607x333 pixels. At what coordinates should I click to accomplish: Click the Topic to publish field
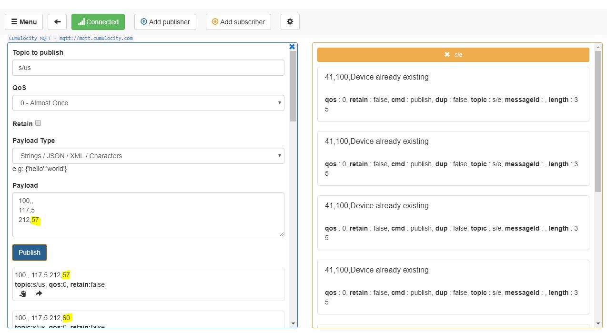tap(148, 68)
